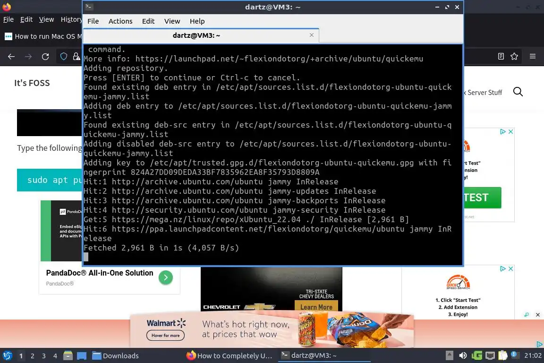Open the terminal Edit menu

(x=148, y=21)
